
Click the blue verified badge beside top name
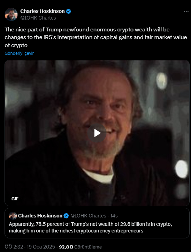69,12
